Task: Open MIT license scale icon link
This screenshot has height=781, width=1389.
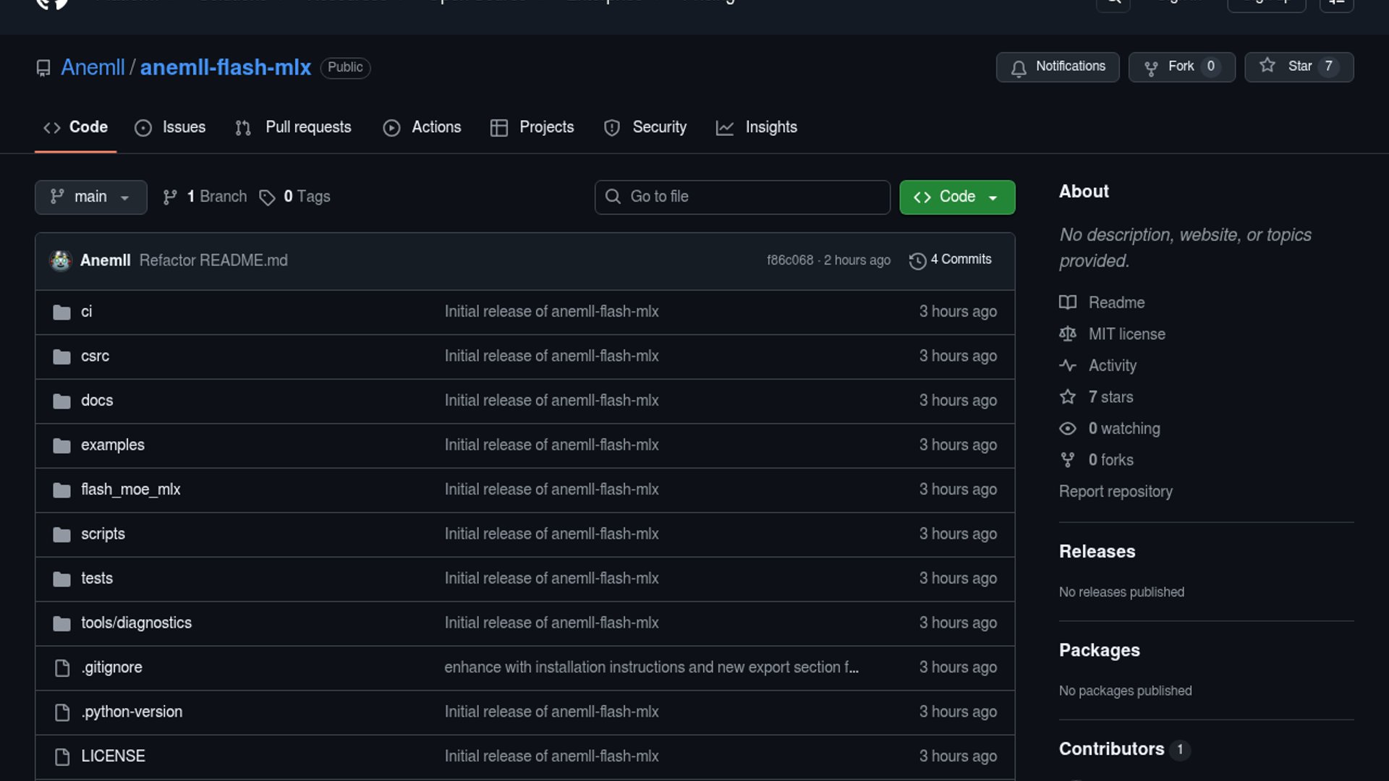Action: (x=1068, y=334)
